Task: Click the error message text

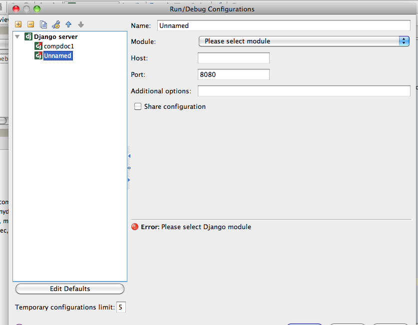Action: pyautogui.click(x=196, y=227)
